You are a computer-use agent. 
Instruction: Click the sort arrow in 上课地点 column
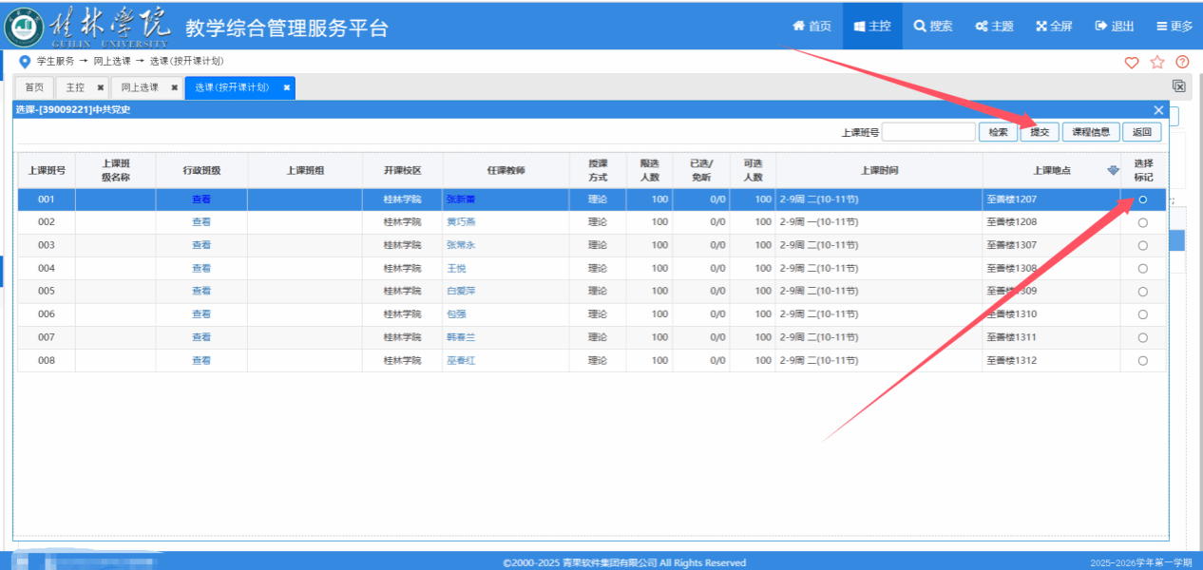point(1113,171)
